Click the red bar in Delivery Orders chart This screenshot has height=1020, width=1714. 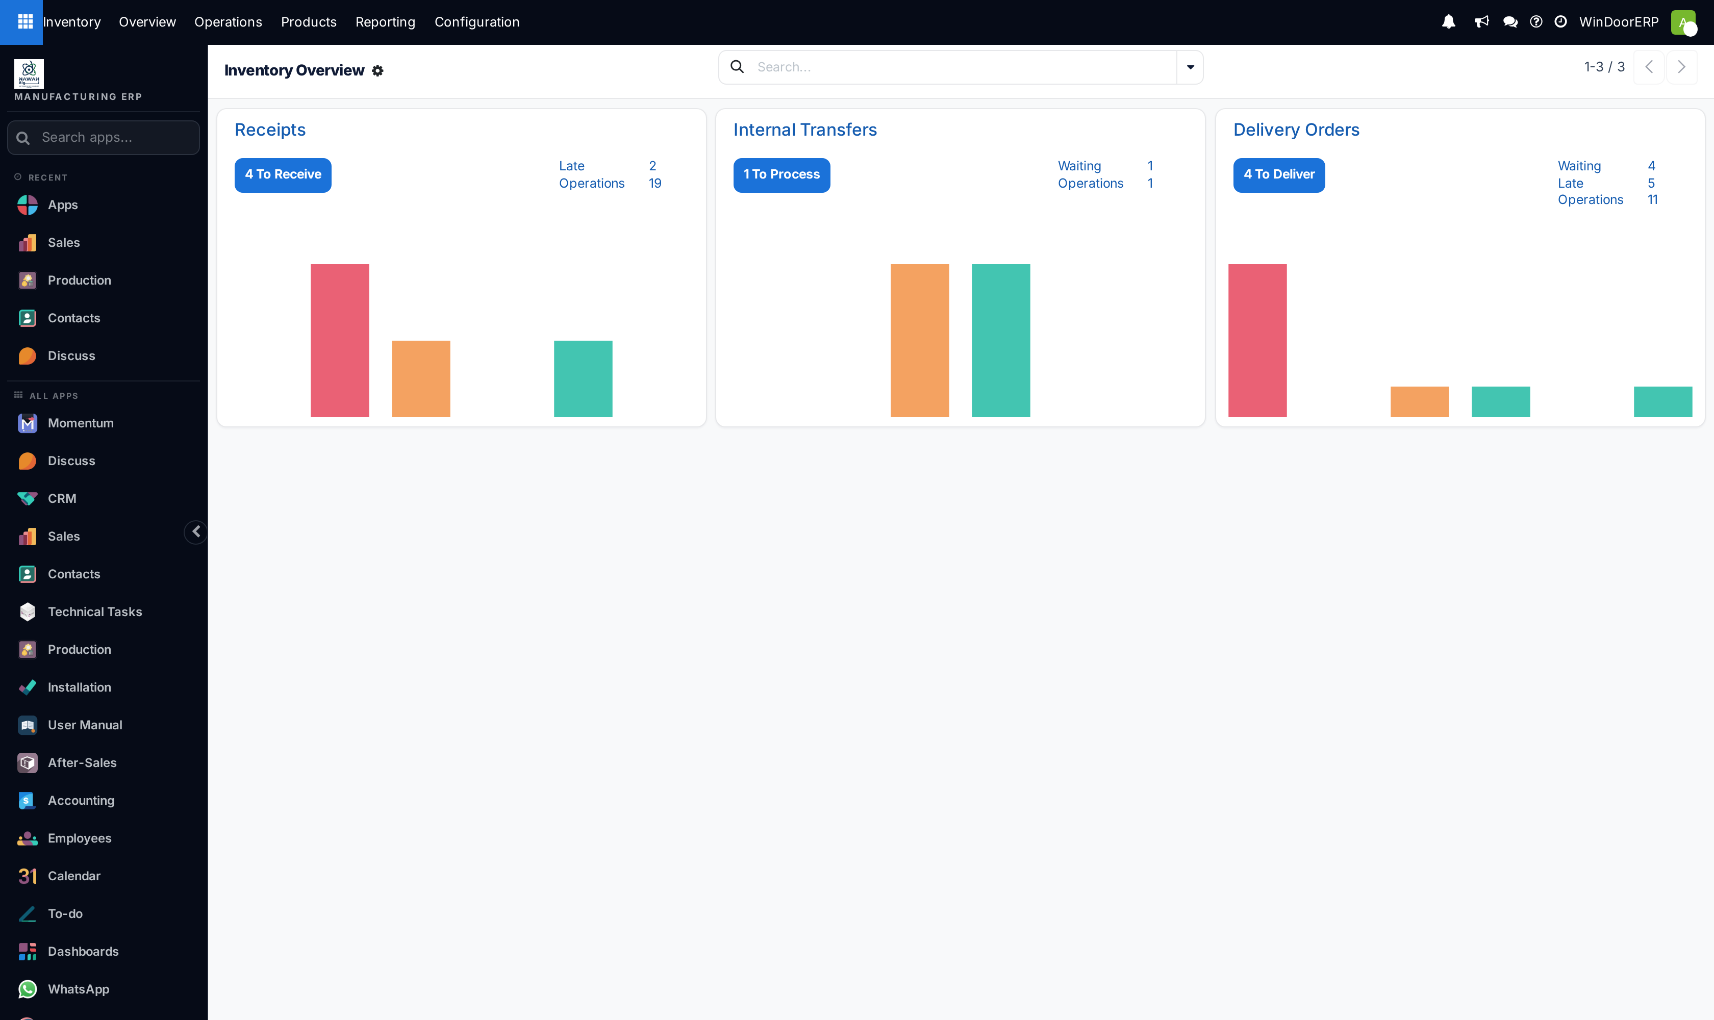pos(1257,341)
